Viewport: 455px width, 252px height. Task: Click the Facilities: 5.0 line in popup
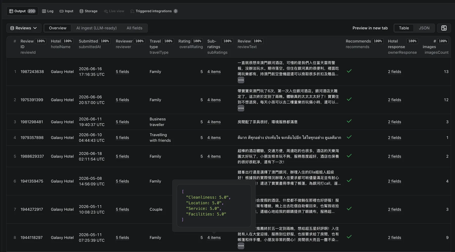click(206, 214)
